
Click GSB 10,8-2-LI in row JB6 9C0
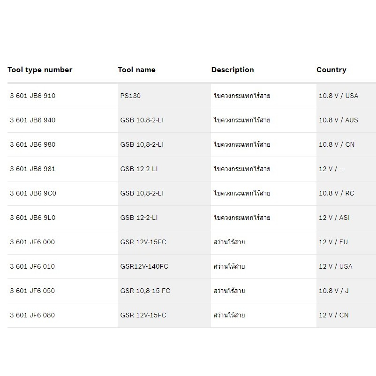(x=142, y=193)
